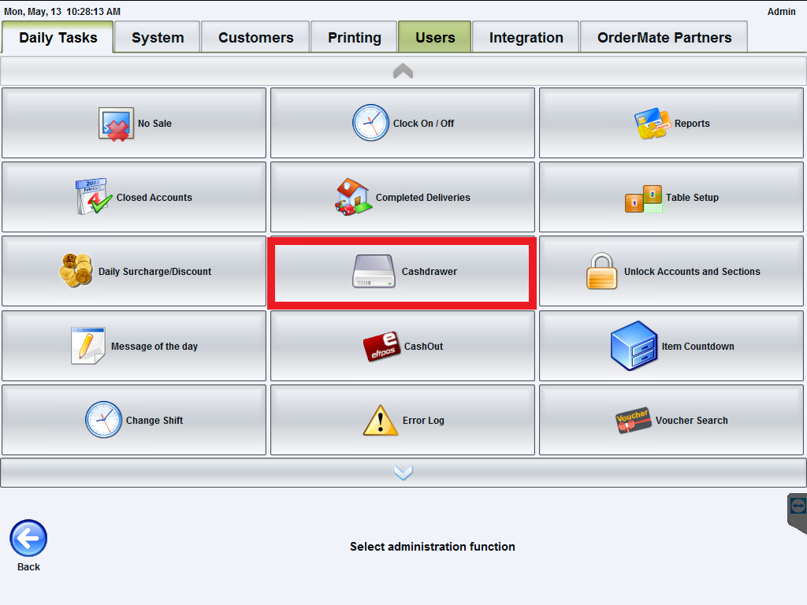Image resolution: width=807 pixels, height=605 pixels.
Task: Click the Voucher Search voucher icon
Action: pyautogui.click(x=634, y=421)
